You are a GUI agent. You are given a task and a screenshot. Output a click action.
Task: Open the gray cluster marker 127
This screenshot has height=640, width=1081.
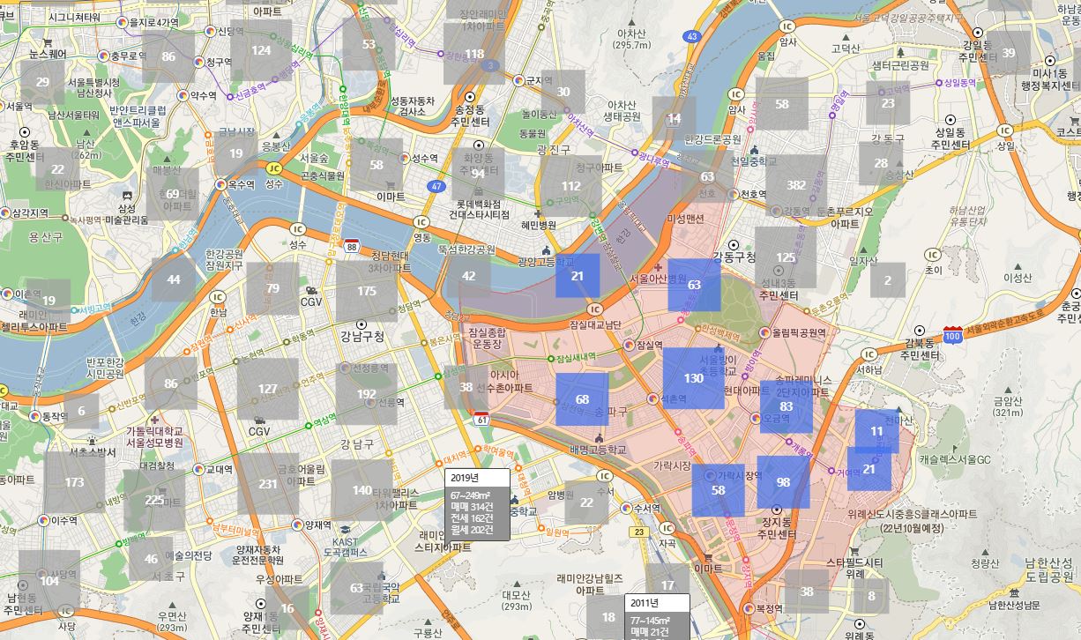[268, 389]
